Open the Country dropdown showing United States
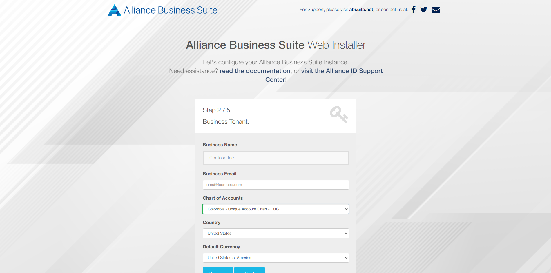Viewport: 551px width, 273px height. point(275,233)
